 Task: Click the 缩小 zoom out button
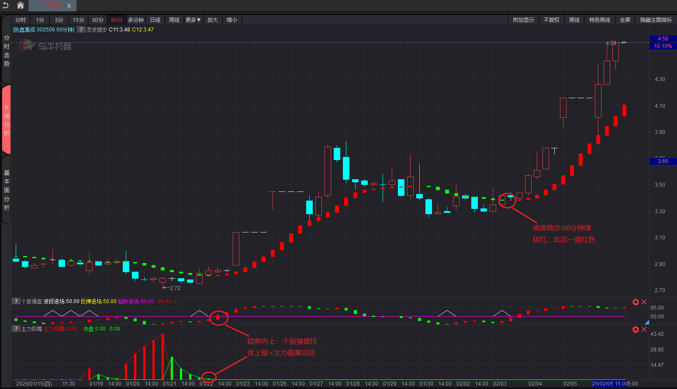(x=232, y=20)
